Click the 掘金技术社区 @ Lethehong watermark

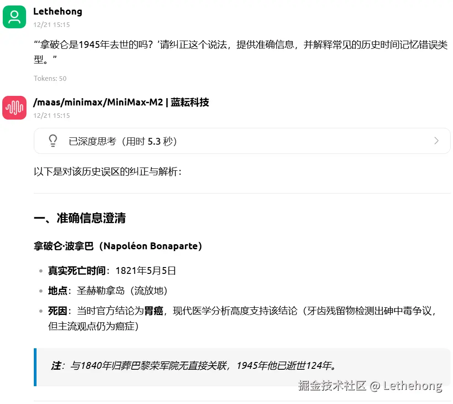(x=370, y=386)
